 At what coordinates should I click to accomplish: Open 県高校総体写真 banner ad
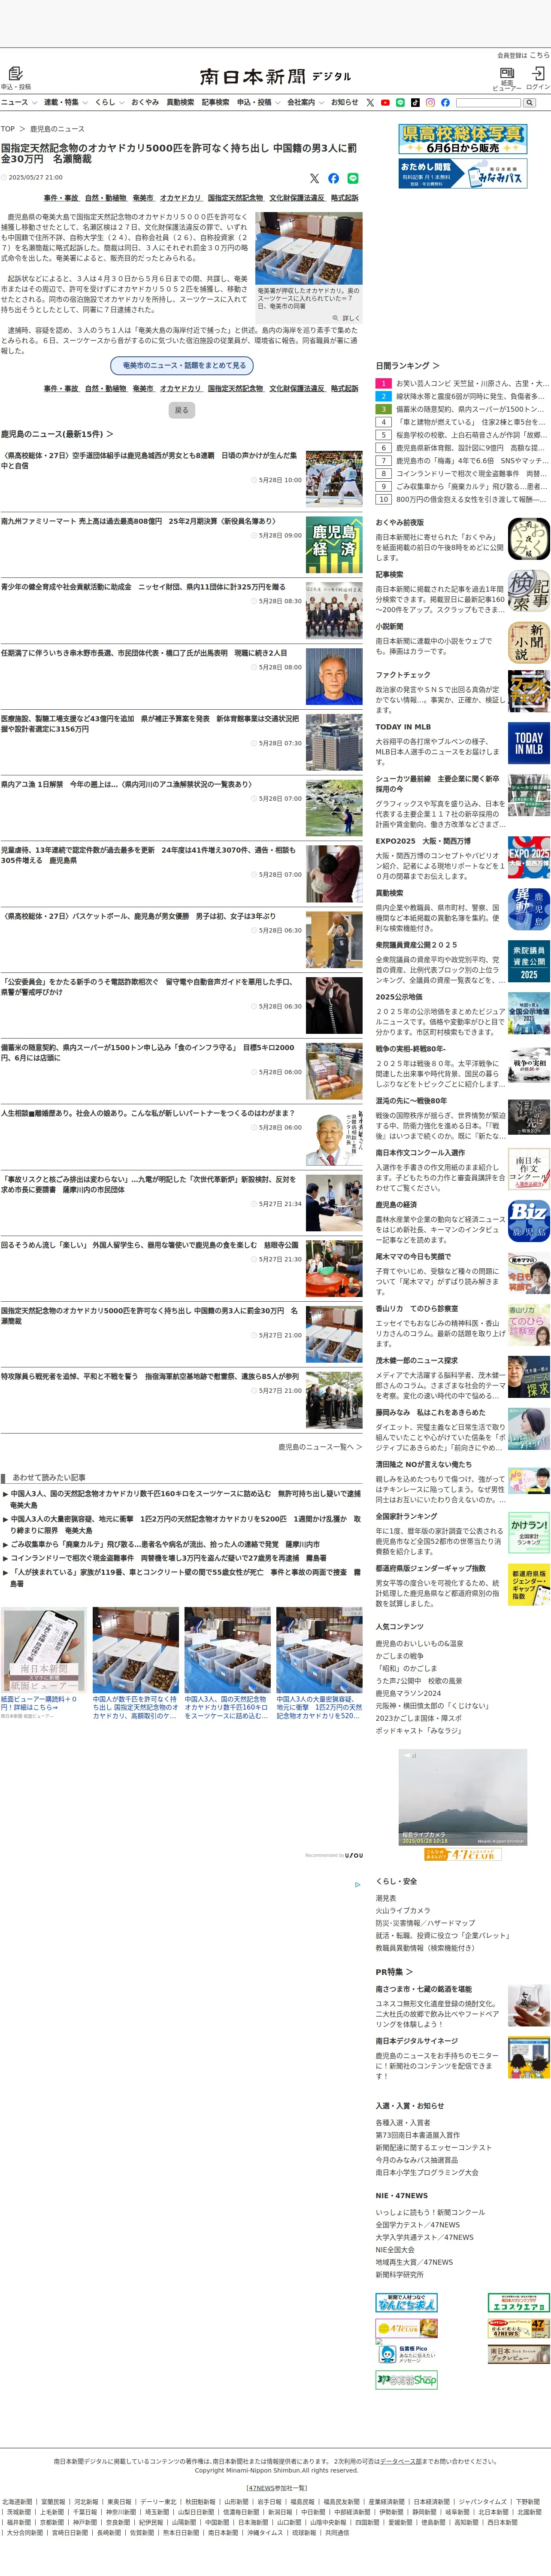[462, 139]
